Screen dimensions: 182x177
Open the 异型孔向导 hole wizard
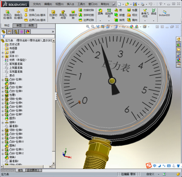click(x=63, y=15)
